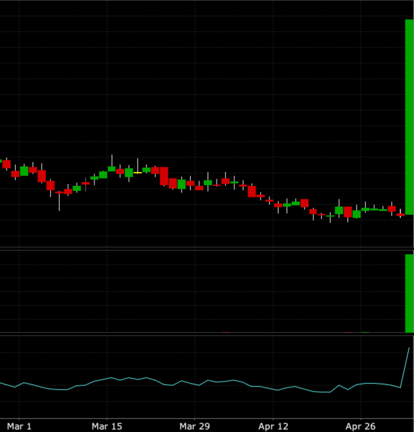Select the green candle above Mar 1 label
Image resolution: width=414 pixels, height=432 pixels.
[x=24, y=171]
